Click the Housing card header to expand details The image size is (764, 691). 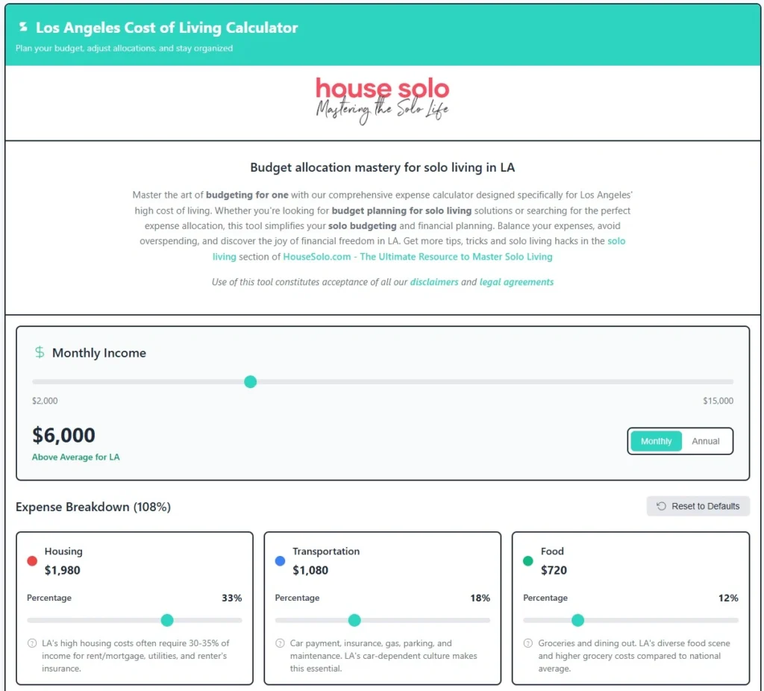click(63, 551)
